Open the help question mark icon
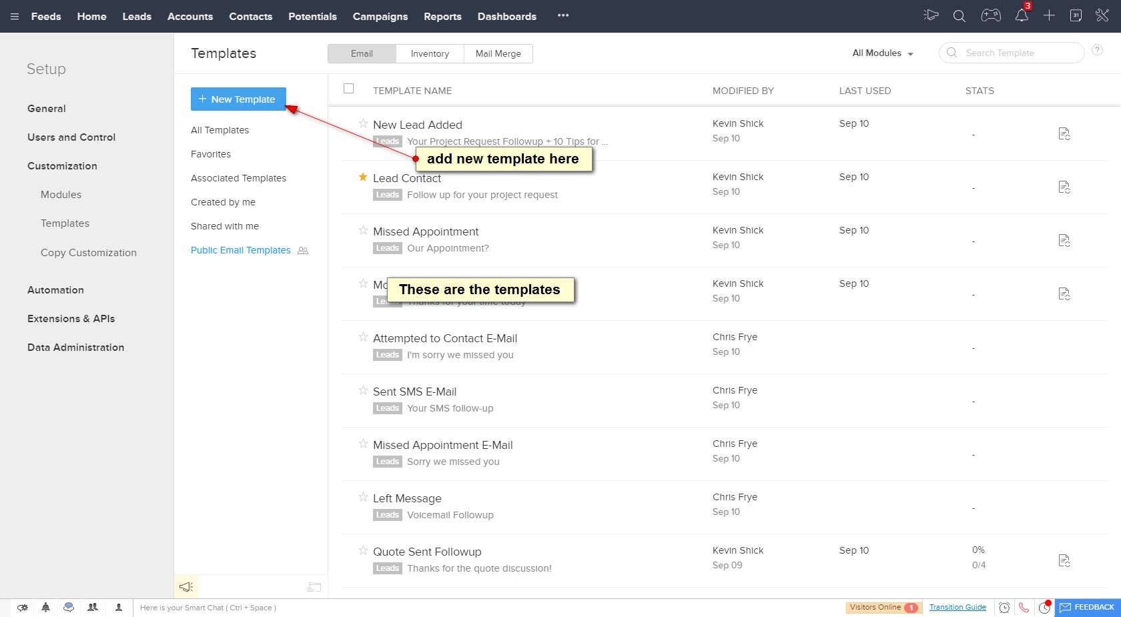Image resolution: width=1121 pixels, height=617 pixels. pos(1097,51)
